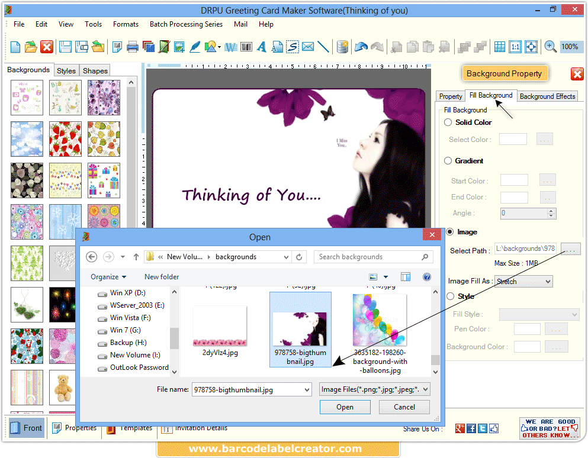Open the Mail envelope tool
This screenshot has height=458, width=588.
coord(307,46)
